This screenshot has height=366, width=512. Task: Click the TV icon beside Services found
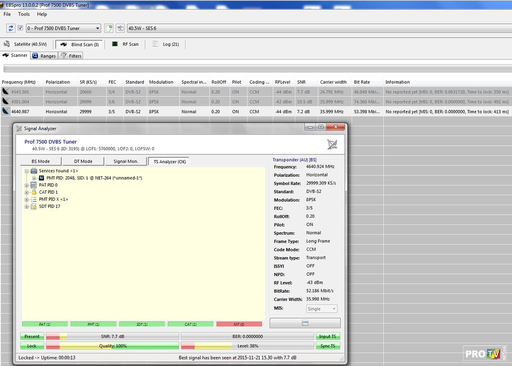coord(34,171)
